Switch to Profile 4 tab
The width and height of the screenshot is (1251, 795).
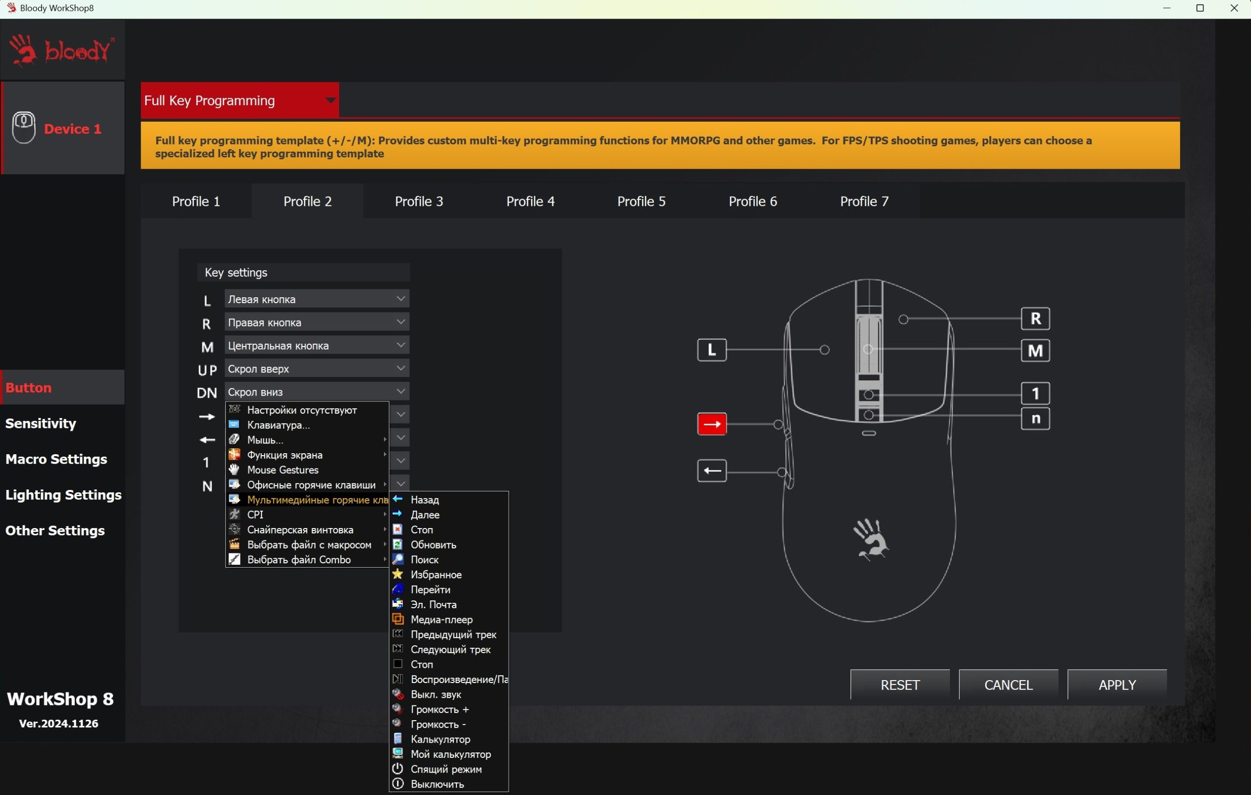(530, 201)
